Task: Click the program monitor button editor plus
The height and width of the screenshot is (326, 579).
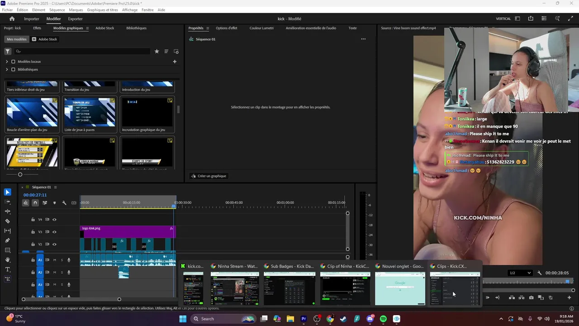Action: (569, 297)
